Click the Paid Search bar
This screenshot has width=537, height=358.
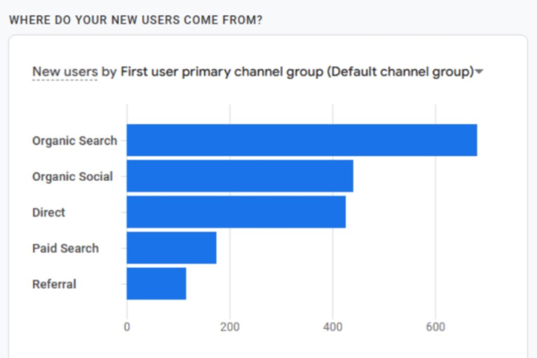pos(171,248)
